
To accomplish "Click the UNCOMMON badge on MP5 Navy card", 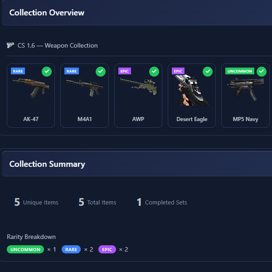I will 240,71.
